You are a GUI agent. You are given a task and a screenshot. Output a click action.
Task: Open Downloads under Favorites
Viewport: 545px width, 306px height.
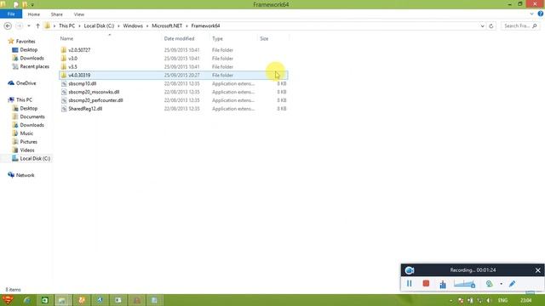(32, 59)
